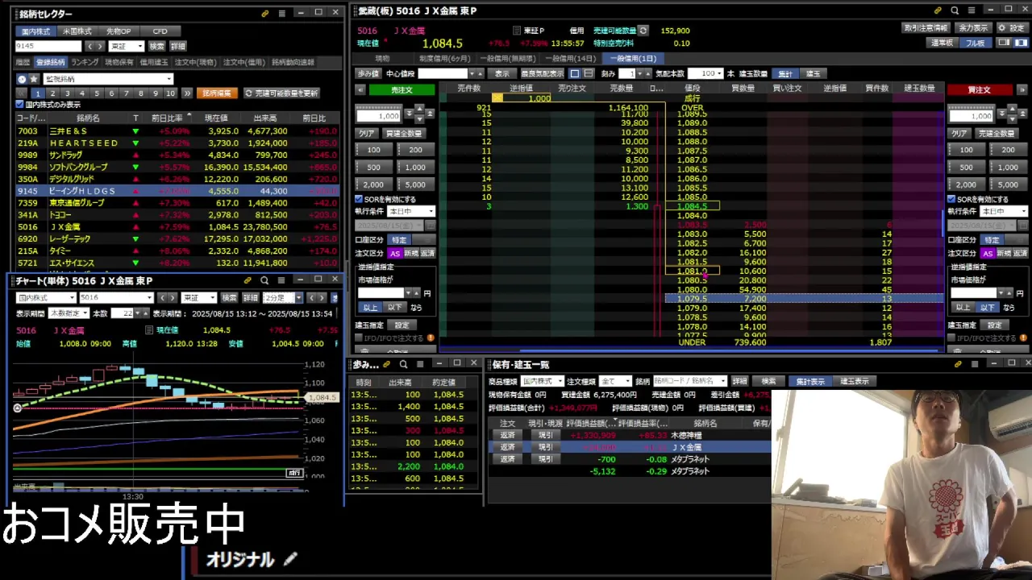
Task: Open 商品種類 国内株式 dropdown in holdings
Action: [x=543, y=381]
